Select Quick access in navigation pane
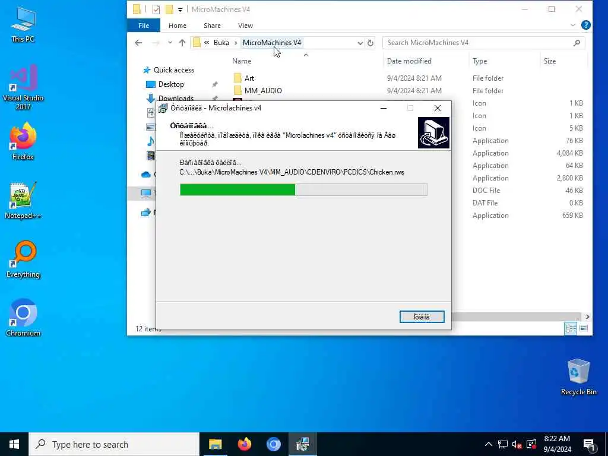608x456 pixels. [x=174, y=70]
